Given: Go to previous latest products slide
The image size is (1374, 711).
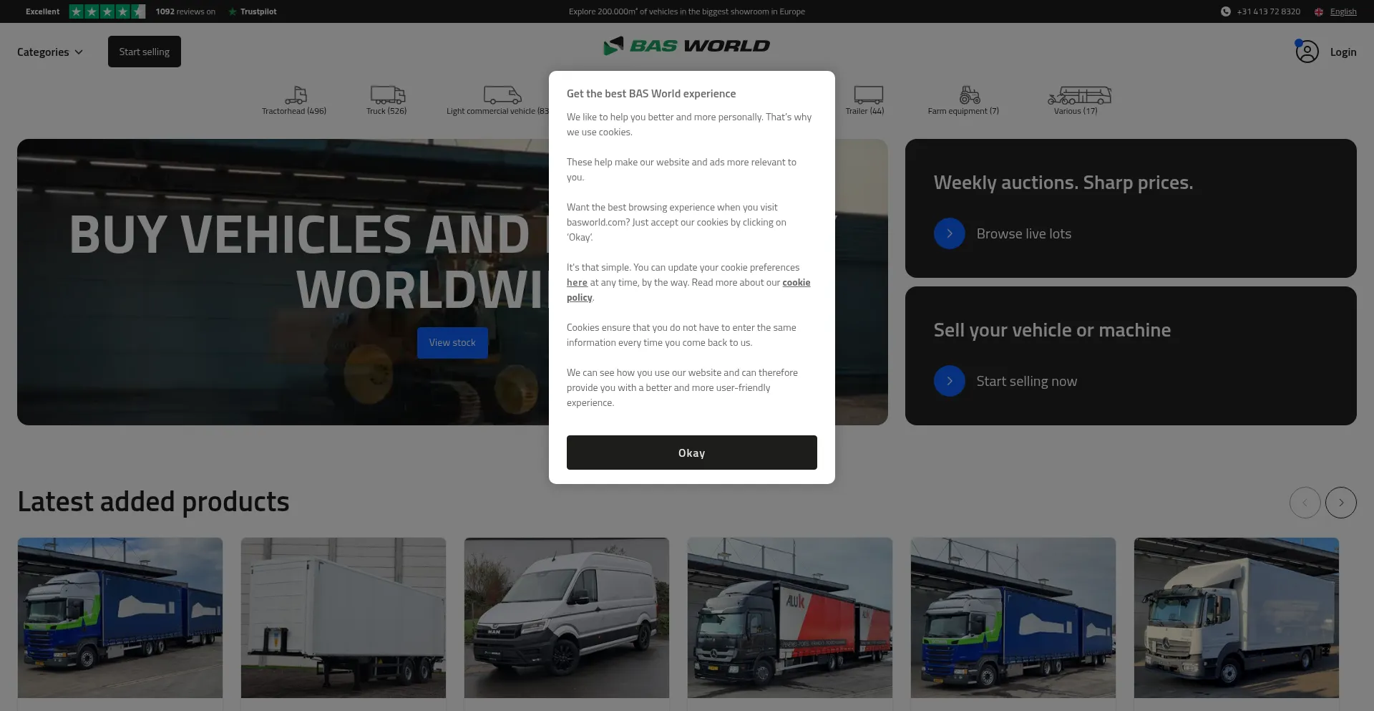Looking at the screenshot, I should coord(1305,503).
